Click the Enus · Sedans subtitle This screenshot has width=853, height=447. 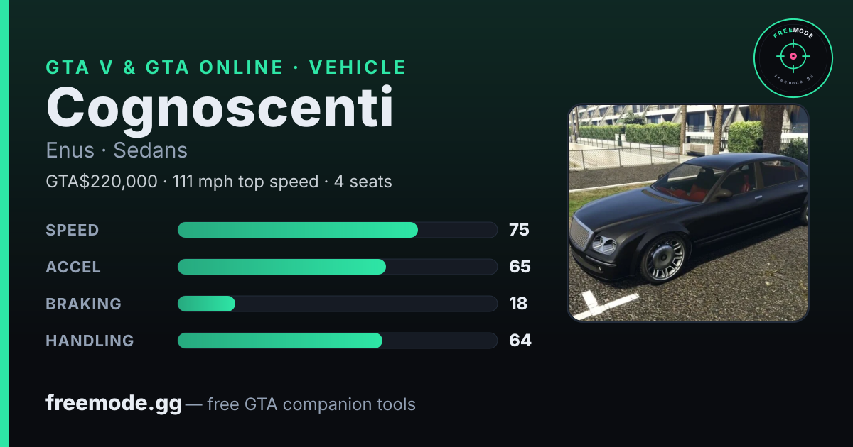point(117,150)
